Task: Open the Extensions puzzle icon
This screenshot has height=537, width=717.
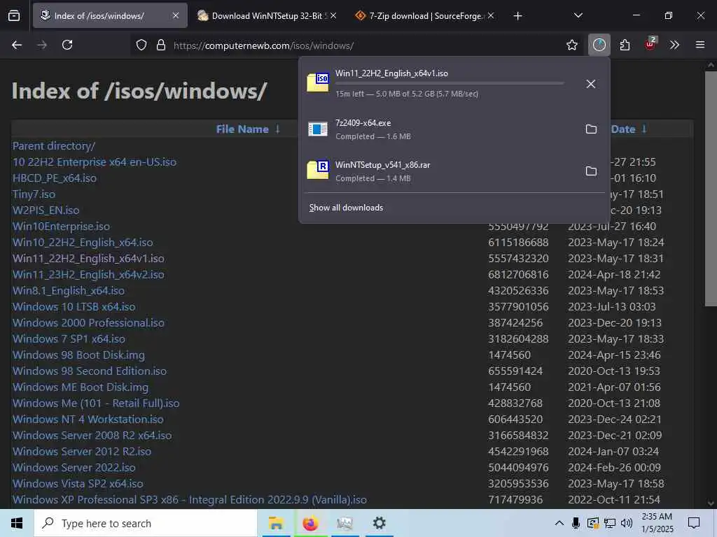Action: (625, 45)
